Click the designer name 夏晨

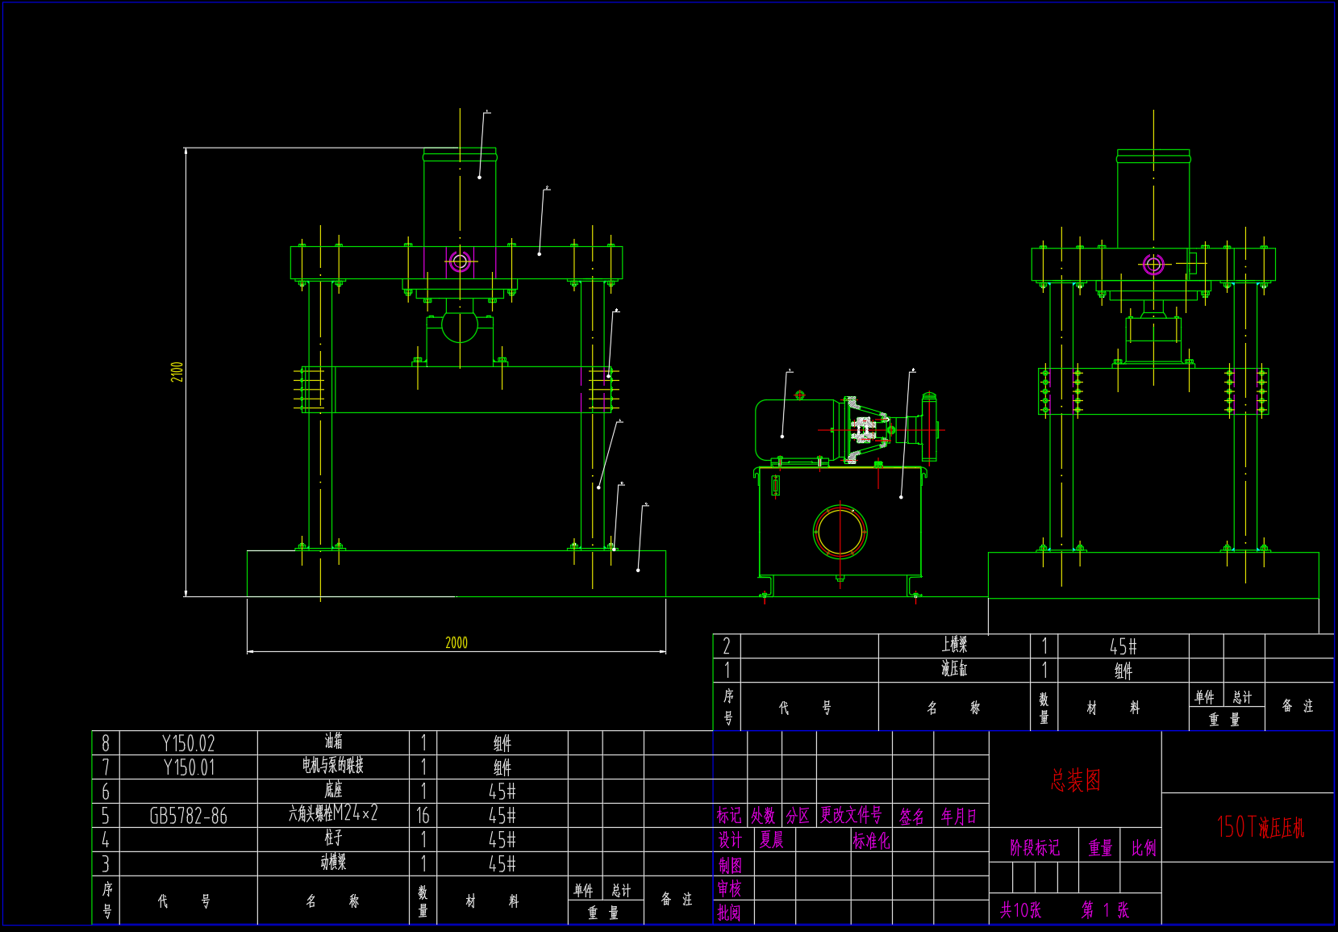click(x=771, y=840)
